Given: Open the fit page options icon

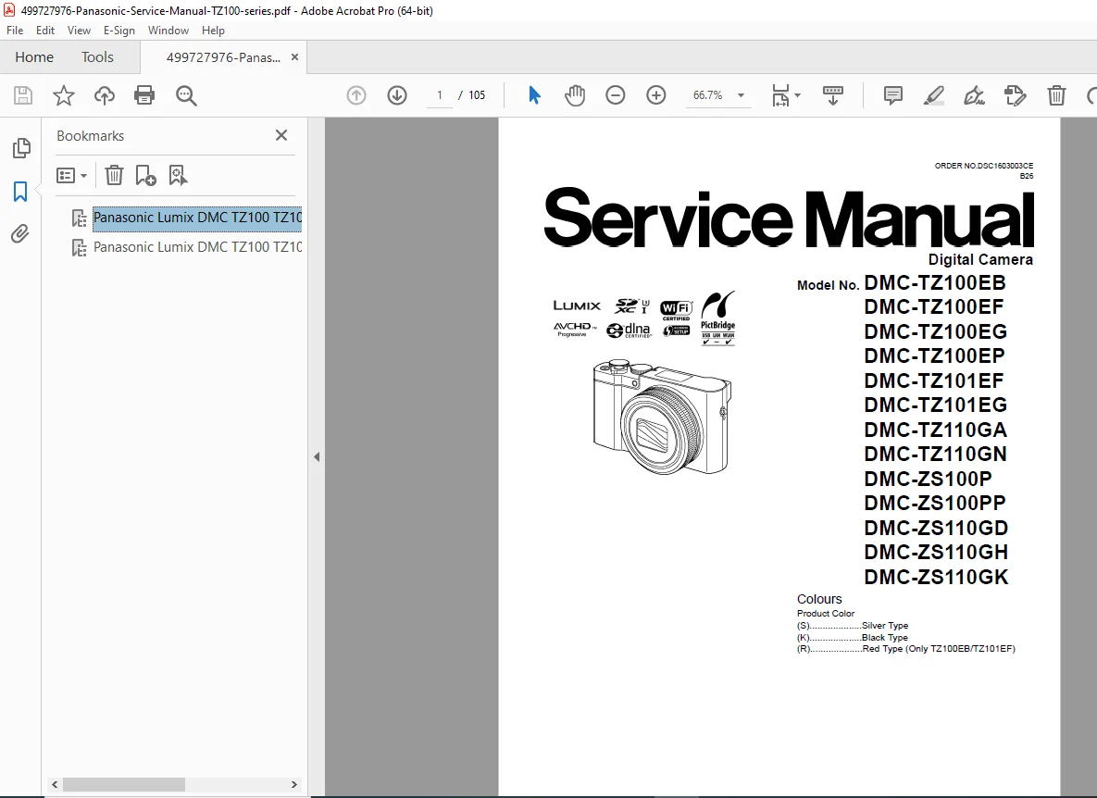Looking at the screenshot, I should 786,95.
